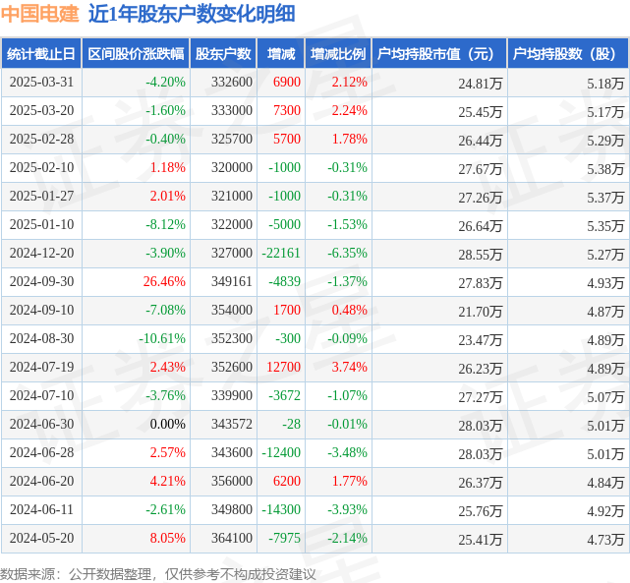Select the date cell 2025-03-31

pyautogui.click(x=42, y=82)
